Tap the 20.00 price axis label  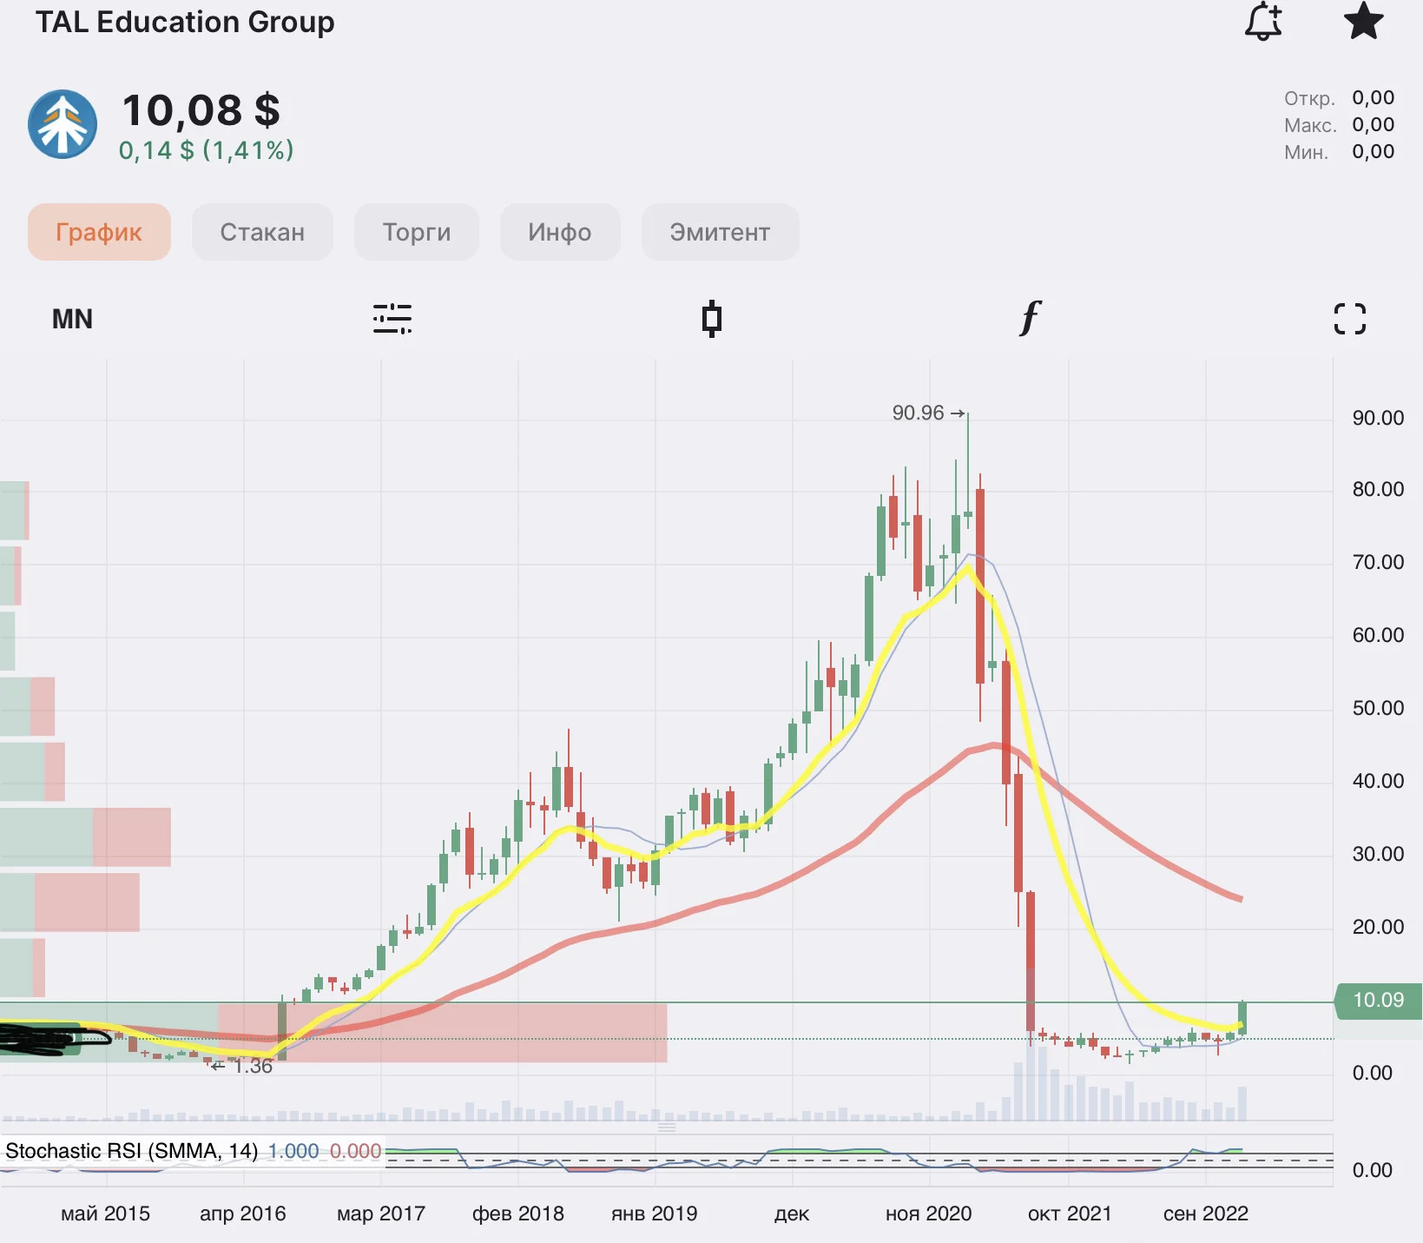pos(1378,927)
